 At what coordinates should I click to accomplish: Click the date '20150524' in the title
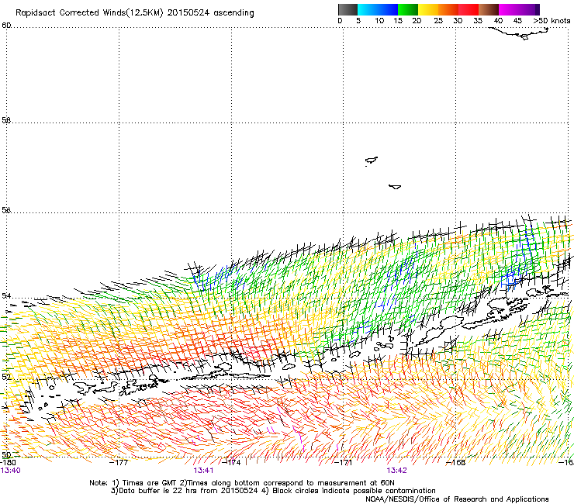point(188,12)
